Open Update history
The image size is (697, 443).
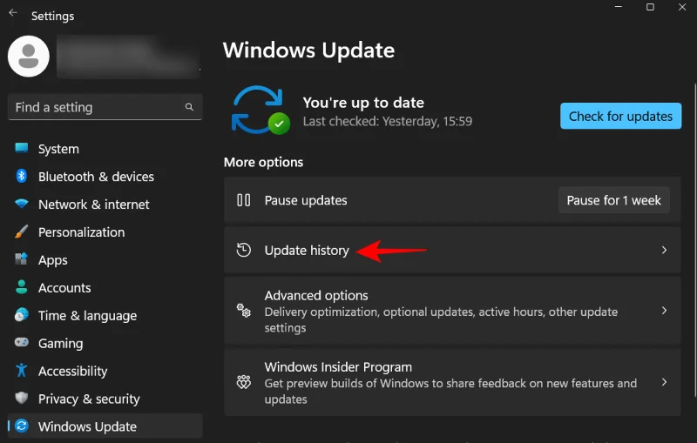(452, 250)
